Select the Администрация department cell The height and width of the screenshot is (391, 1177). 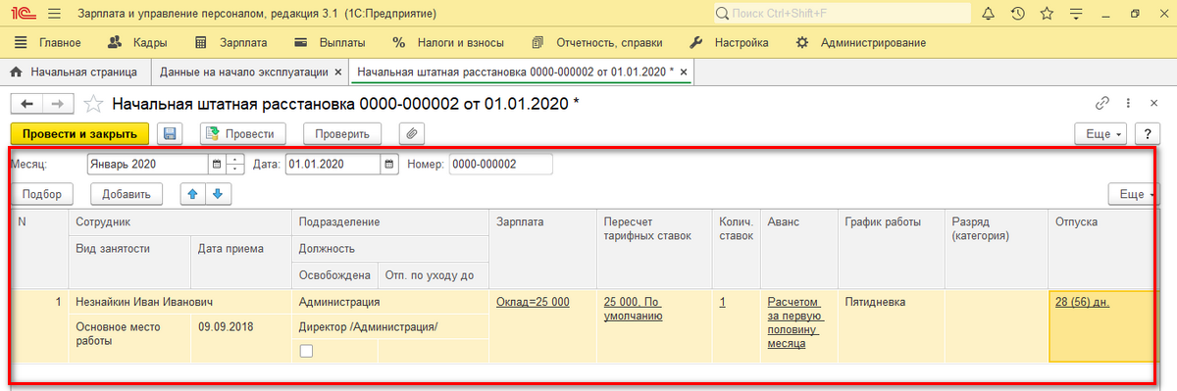389,302
